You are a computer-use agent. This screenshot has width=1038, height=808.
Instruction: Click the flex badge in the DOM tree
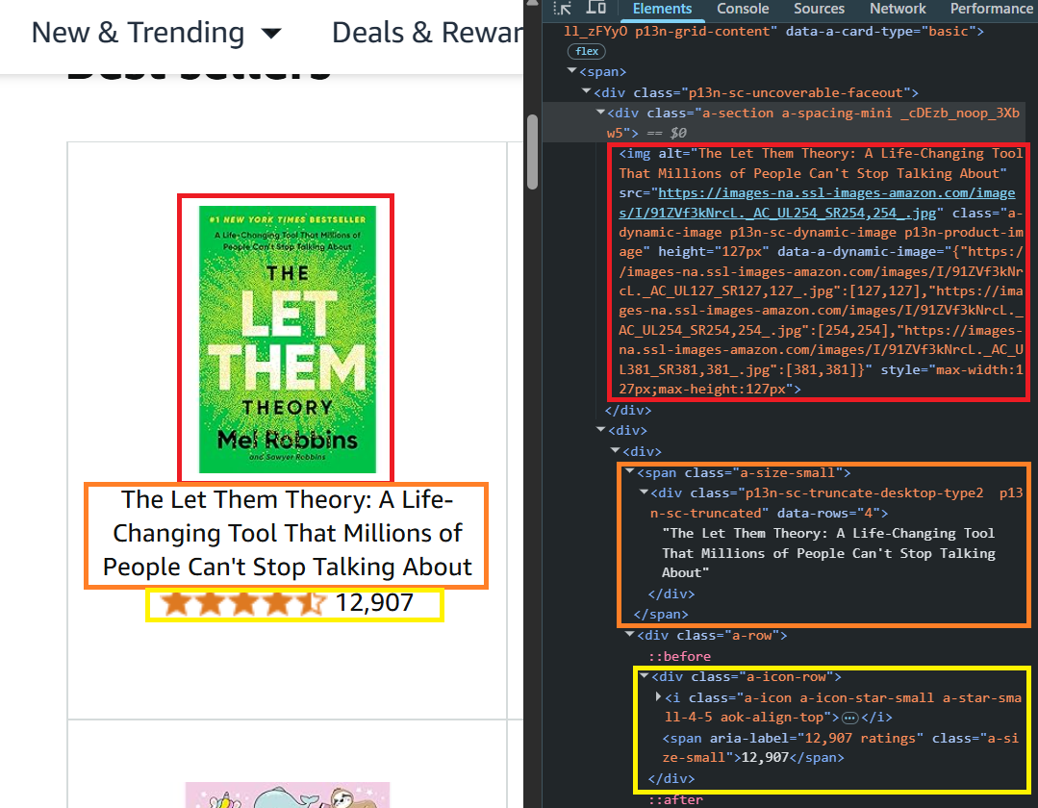pyautogui.click(x=587, y=51)
